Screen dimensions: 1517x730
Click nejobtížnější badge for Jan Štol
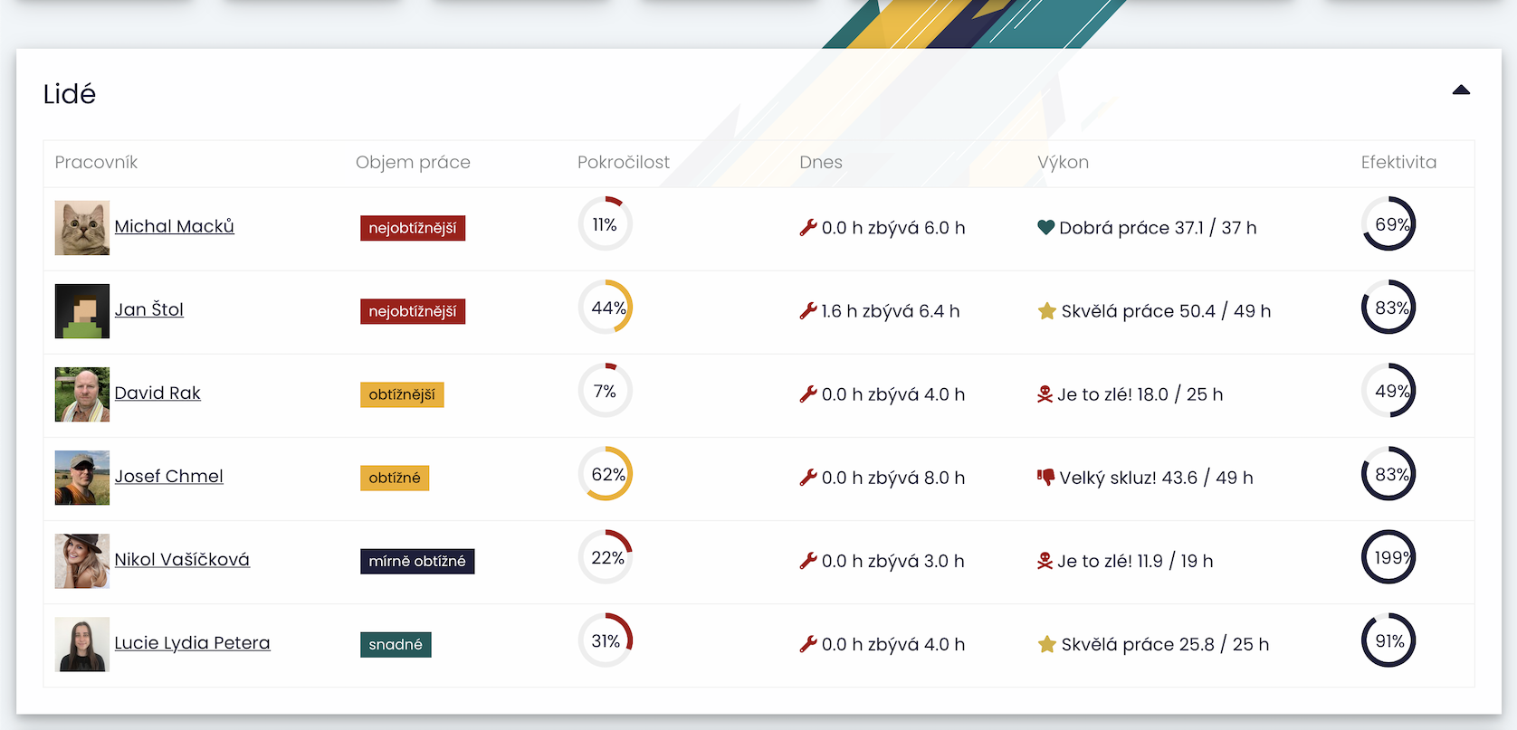tap(413, 311)
